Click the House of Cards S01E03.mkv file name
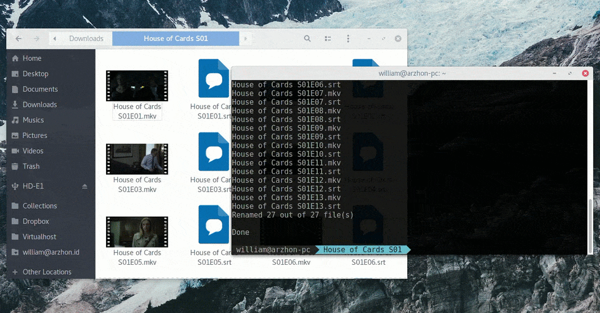 [137, 184]
